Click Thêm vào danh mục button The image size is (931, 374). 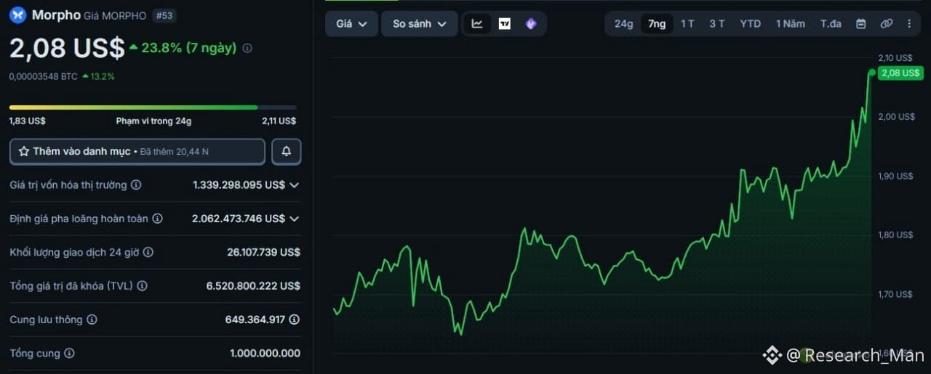click(137, 151)
